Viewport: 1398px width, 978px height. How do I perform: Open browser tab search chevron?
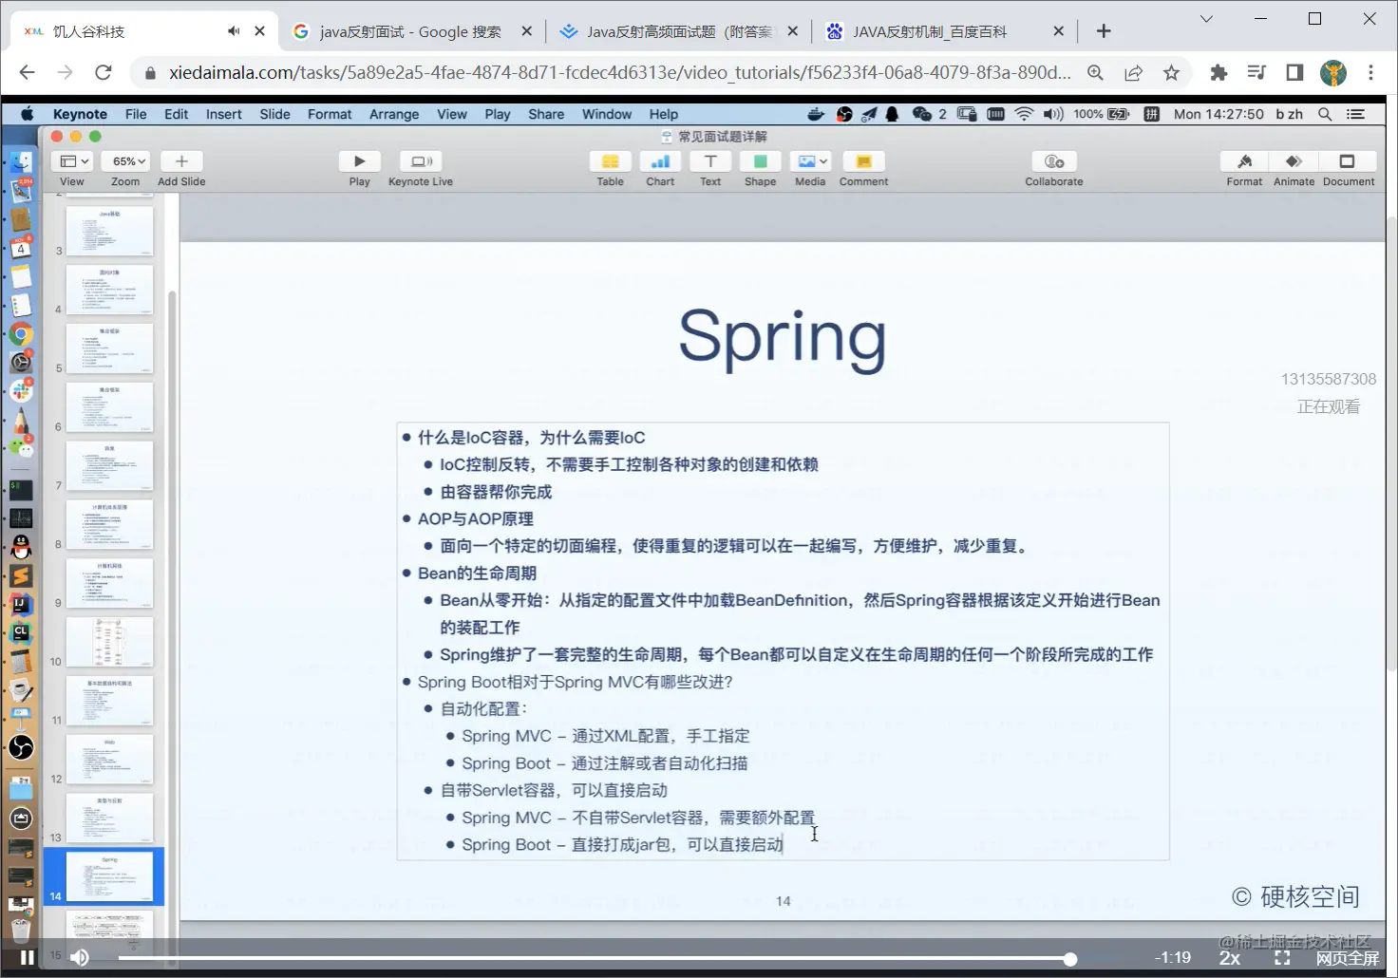[x=1206, y=19]
